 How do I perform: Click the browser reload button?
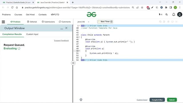(12, 7)
